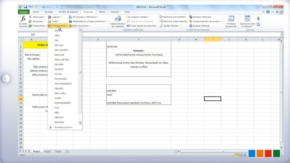Switch to Page Break Preview in status bar
The image size is (290, 163).
click(x=245, y=155)
